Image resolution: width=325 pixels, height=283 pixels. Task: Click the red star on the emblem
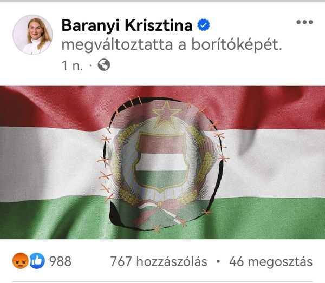166,114
